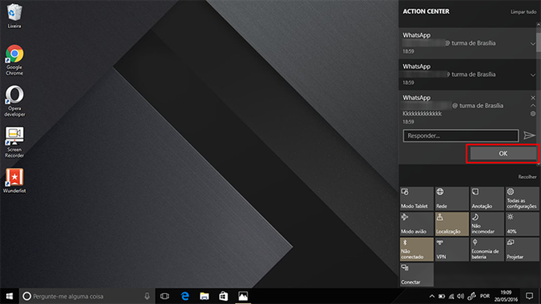541x304 pixels.
Task: Open the VPN quick action tile
Action: [451, 249]
